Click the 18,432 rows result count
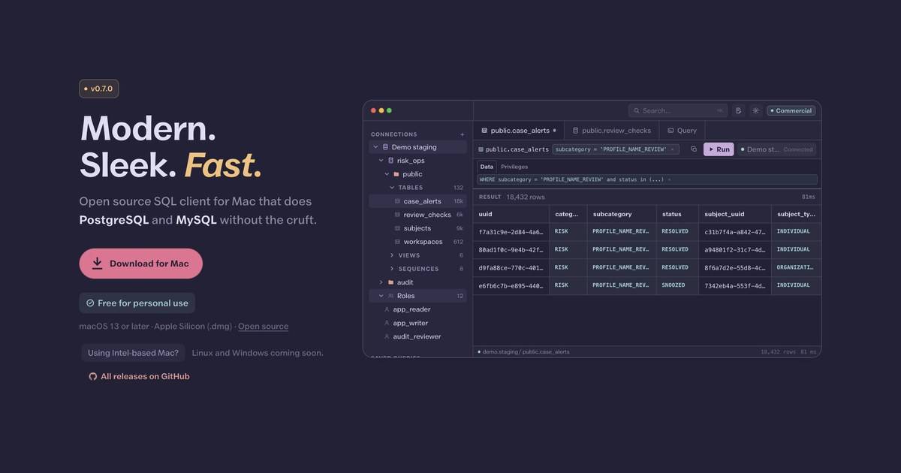901x473 pixels. (x=524, y=197)
